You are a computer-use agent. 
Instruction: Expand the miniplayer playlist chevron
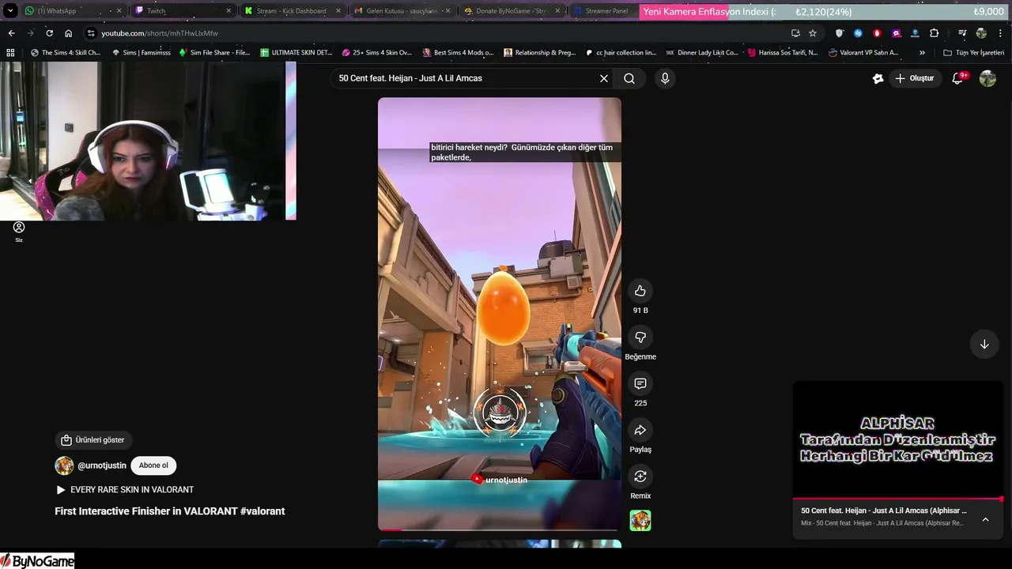(x=985, y=519)
